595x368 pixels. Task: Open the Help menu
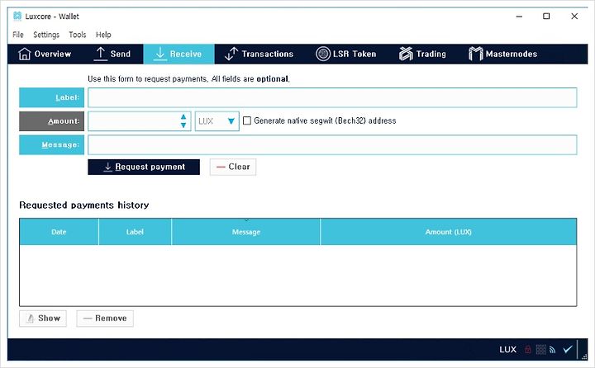103,35
